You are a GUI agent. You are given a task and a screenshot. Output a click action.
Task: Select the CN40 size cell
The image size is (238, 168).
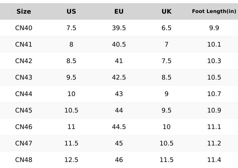click(x=24, y=28)
